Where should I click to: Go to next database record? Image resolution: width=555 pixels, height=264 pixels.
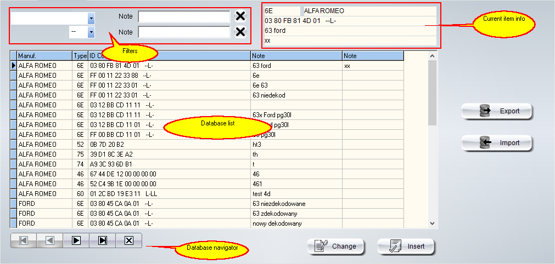coord(76,240)
